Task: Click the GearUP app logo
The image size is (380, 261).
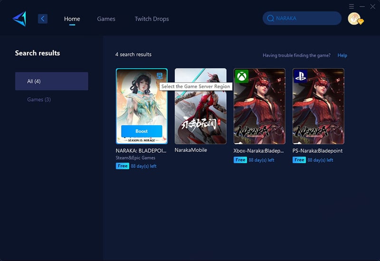Action: point(19,19)
